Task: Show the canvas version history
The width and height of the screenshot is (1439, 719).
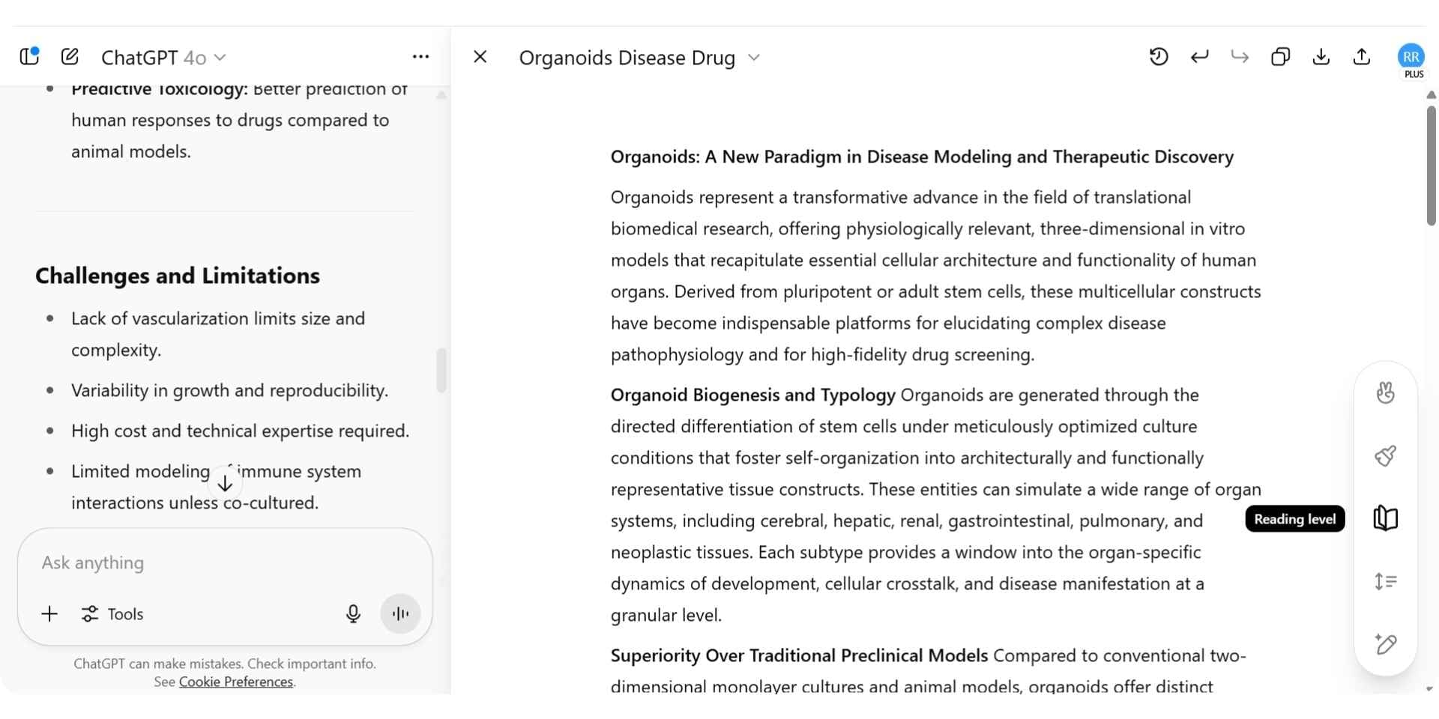Action: (x=1159, y=57)
